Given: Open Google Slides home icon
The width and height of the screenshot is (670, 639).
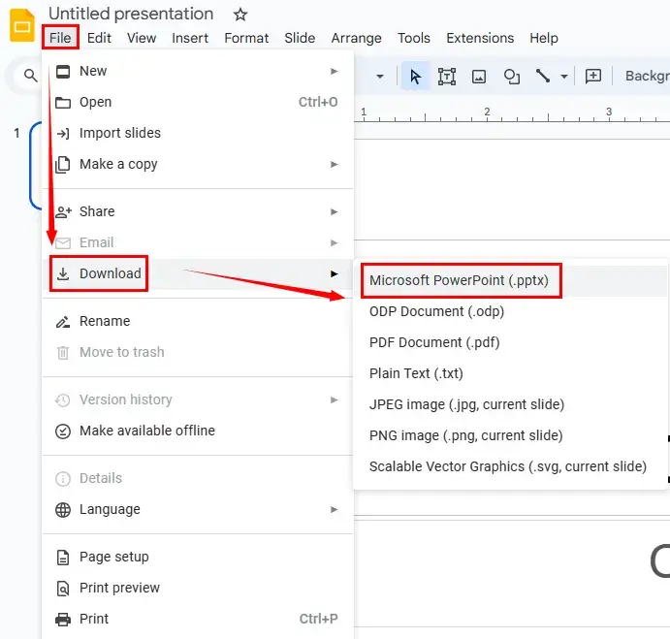Looking at the screenshot, I should pos(21,26).
